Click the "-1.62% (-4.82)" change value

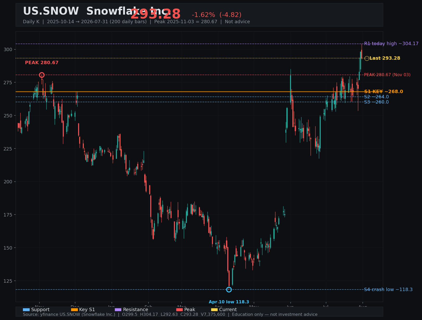coord(217,15)
